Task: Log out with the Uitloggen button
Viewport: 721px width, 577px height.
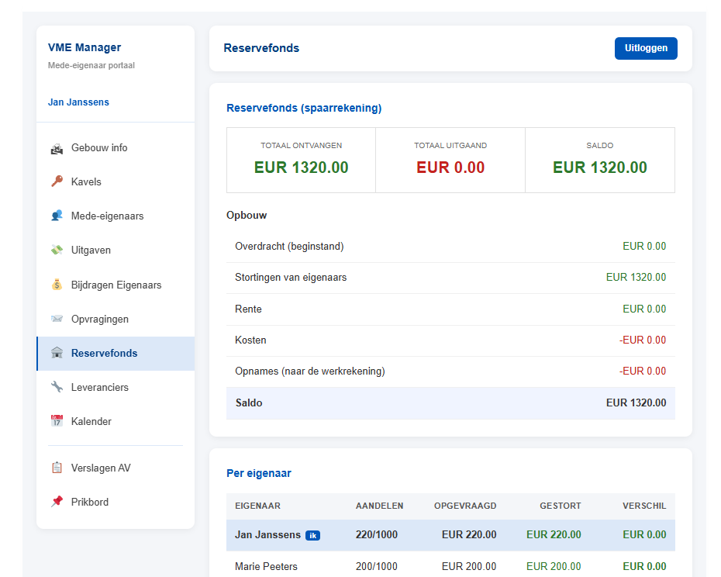Action: [x=646, y=48]
